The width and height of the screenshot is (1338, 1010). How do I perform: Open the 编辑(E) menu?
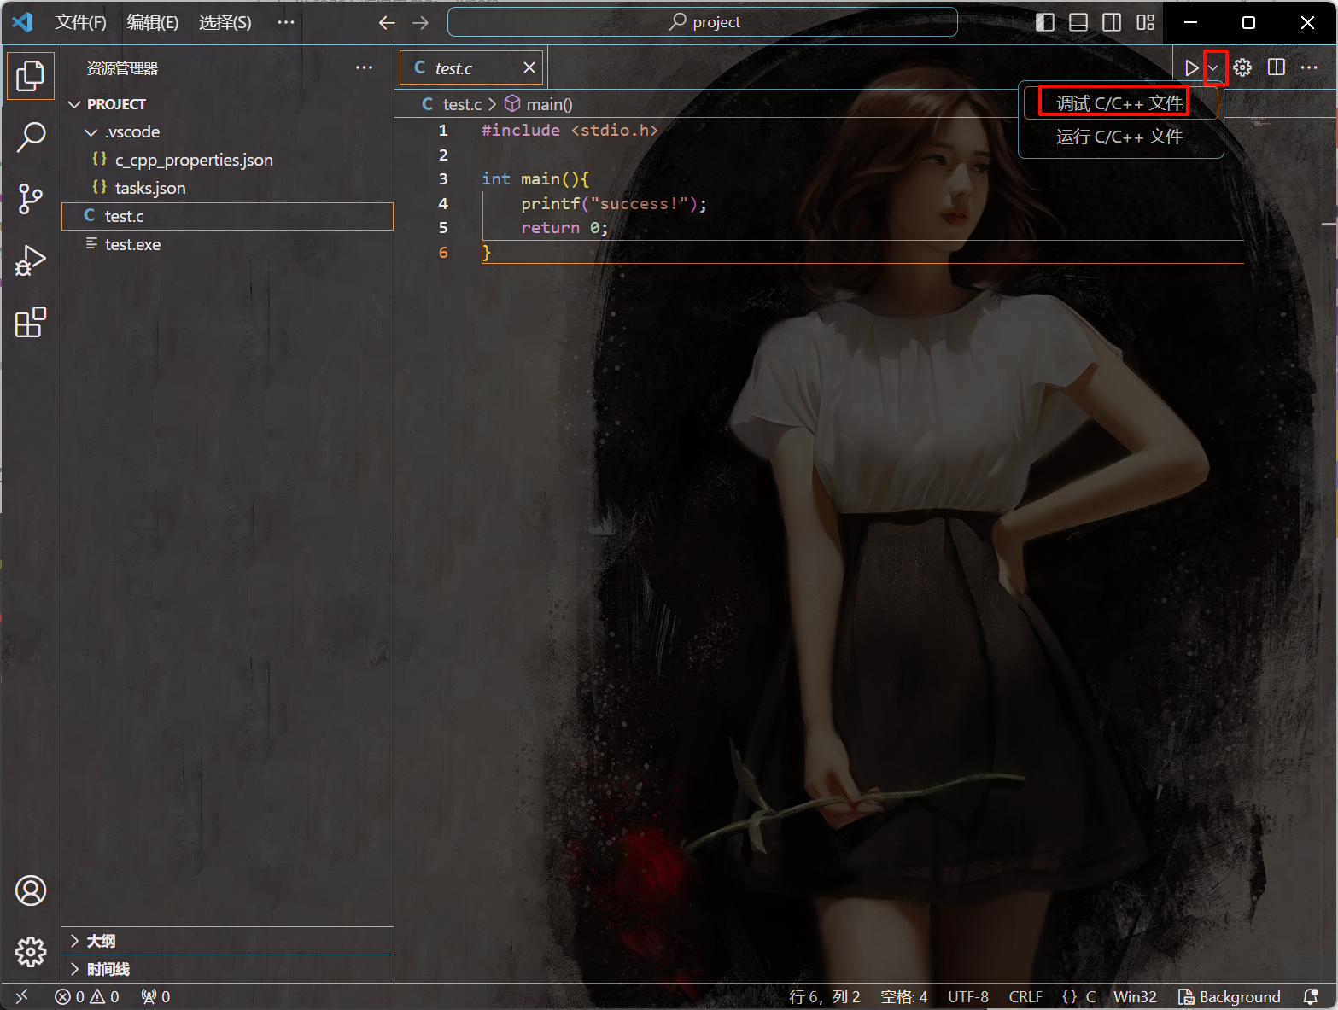tap(153, 22)
